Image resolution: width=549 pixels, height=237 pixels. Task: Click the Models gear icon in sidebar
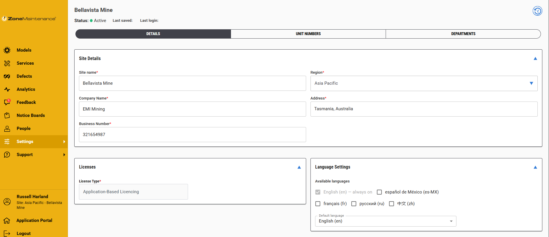(7, 50)
